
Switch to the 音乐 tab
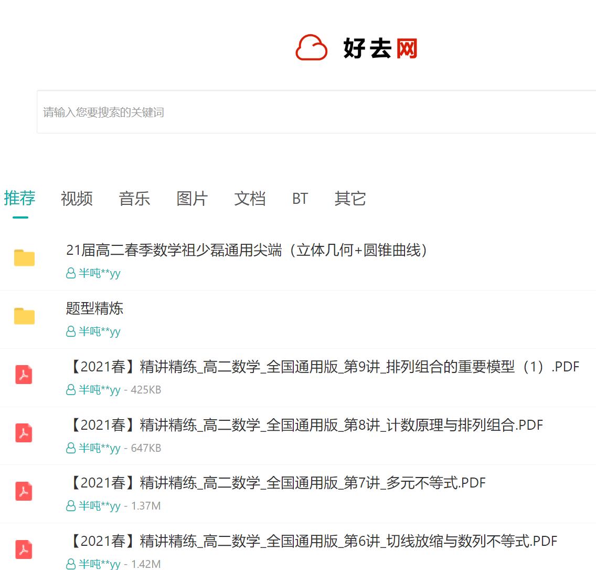[x=134, y=199]
